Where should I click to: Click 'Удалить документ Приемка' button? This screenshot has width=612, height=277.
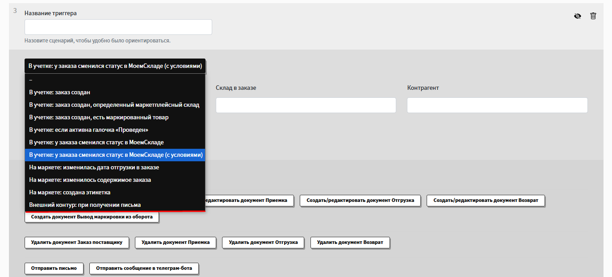[x=176, y=243]
